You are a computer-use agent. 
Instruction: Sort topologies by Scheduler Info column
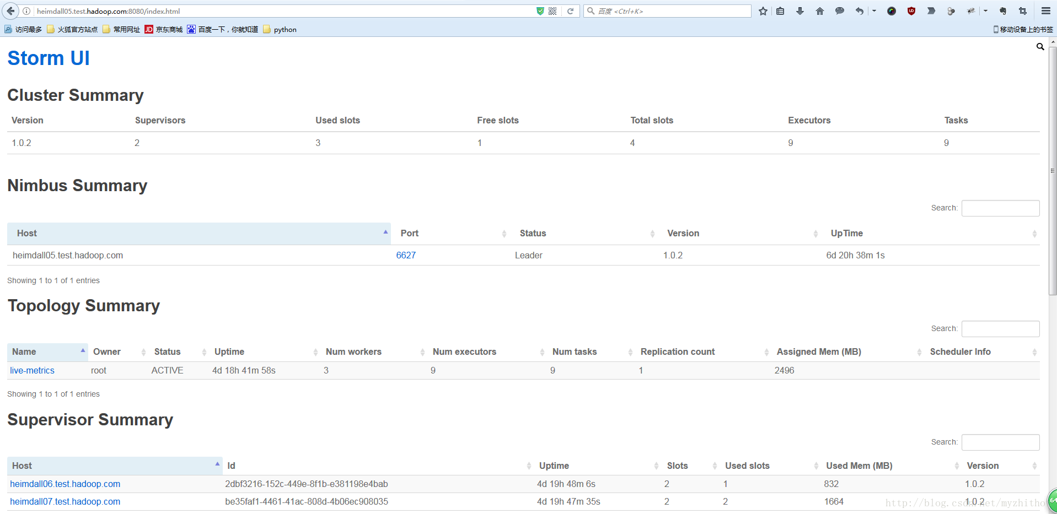point(983,352)
